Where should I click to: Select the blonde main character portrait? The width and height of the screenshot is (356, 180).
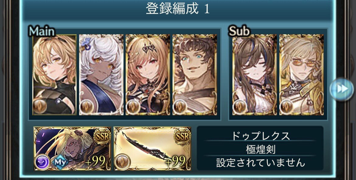tap(54, 75)
